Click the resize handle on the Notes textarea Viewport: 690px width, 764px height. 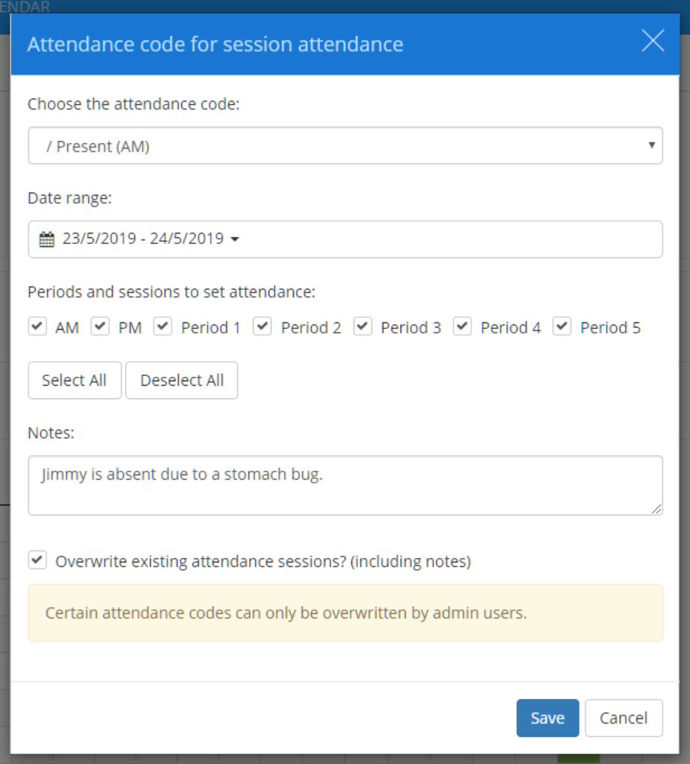click(x=656, y=510)
